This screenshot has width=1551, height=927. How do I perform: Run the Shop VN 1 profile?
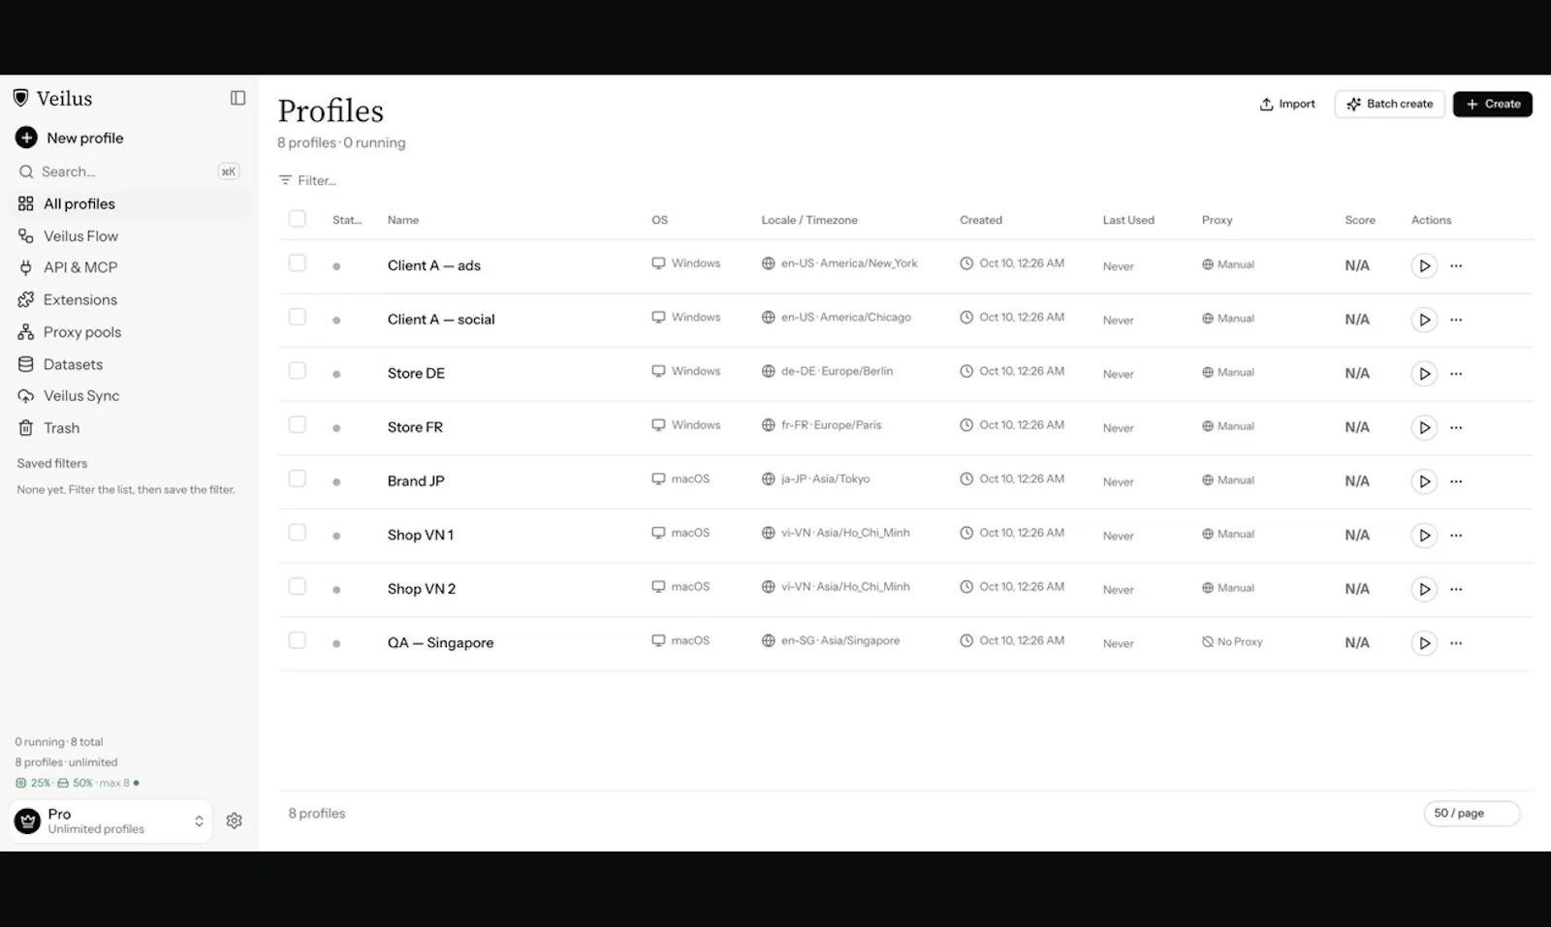click(x=1423, y=535)
